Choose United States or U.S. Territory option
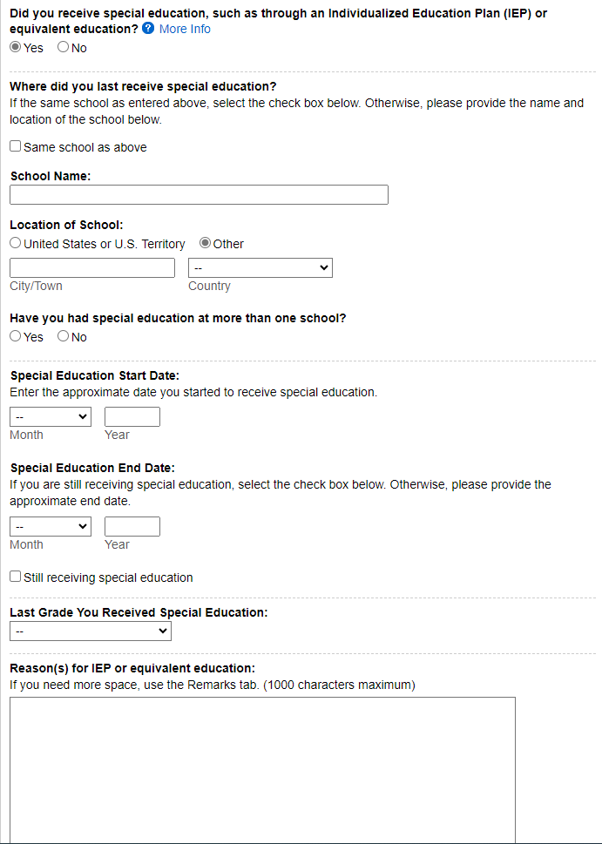Screen dimensions: 602x844 (x=16, y=244)
